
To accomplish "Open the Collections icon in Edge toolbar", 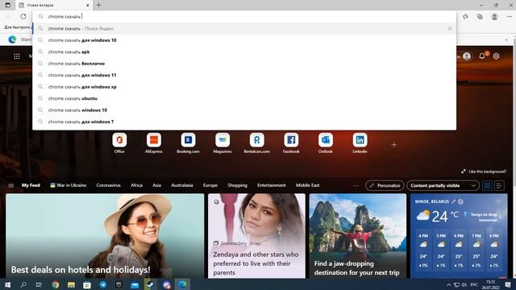I will pyautogui.click(x=480, y=16).
